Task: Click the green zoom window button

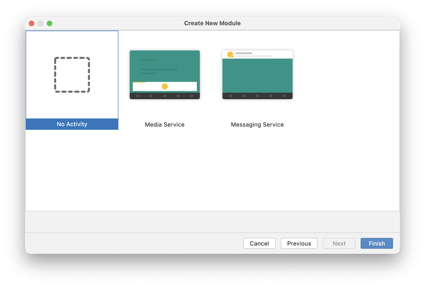Action: tap(50, 23)
